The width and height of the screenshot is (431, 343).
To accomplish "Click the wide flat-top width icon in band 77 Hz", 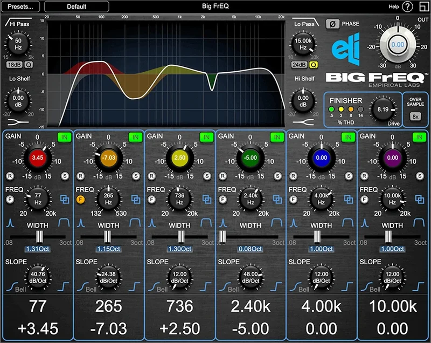I will pos(64,223).
